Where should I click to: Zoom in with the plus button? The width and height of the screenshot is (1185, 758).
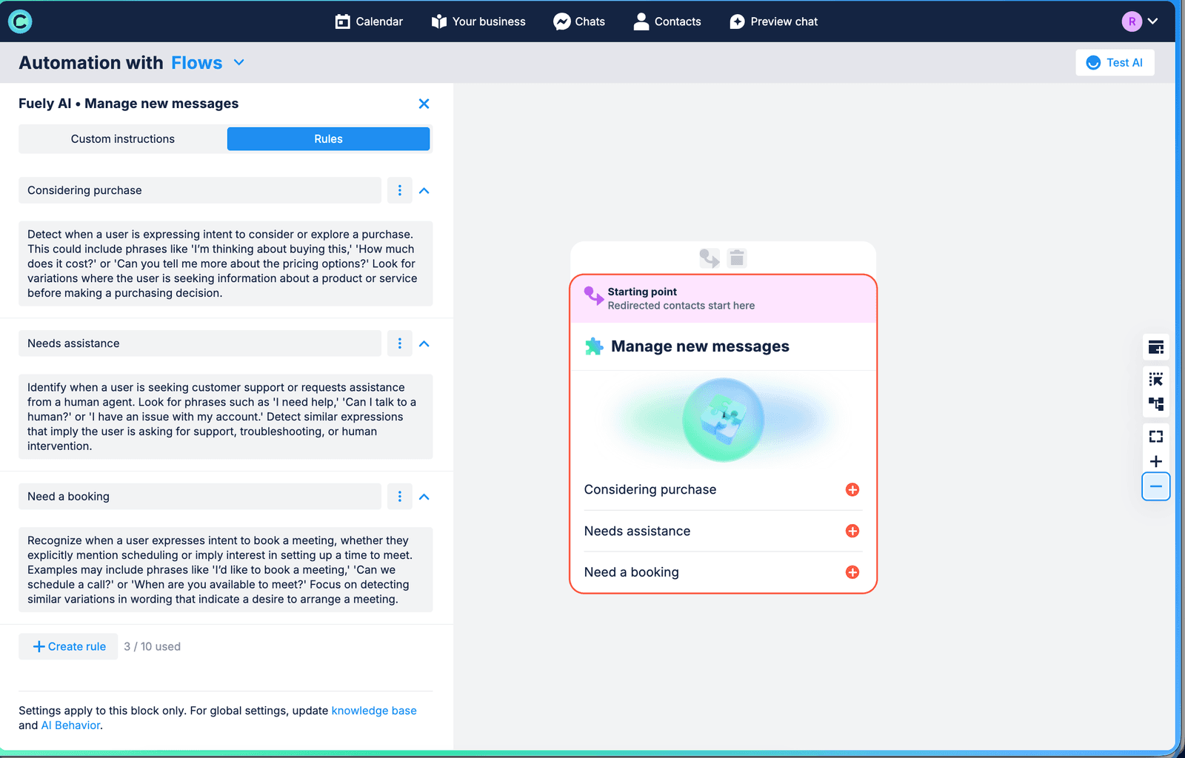coord(1156,461)
